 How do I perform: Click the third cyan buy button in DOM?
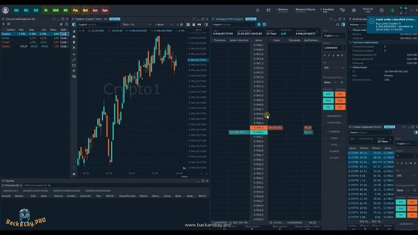point(328,107)
